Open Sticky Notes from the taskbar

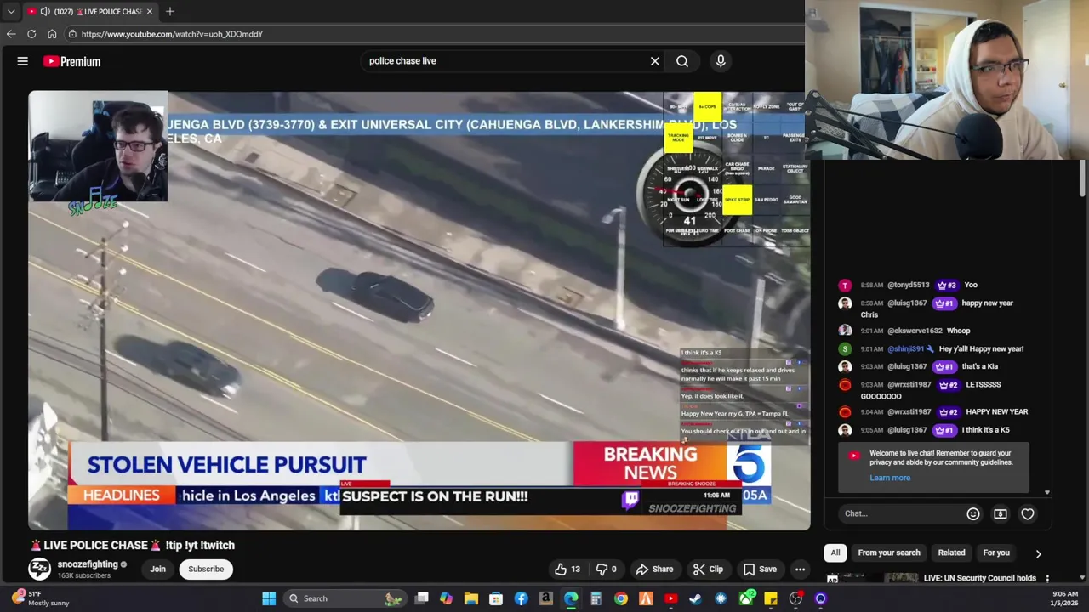pos(770,598)
